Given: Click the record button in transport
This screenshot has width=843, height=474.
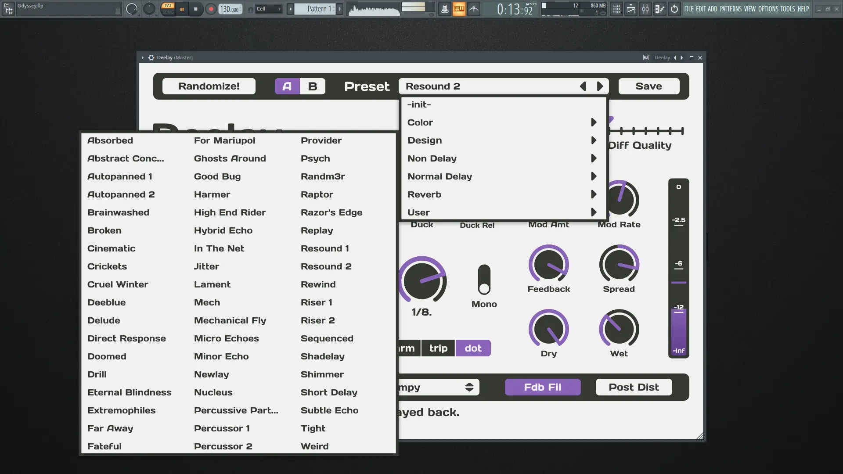Looking at the screenshot, I should pyautogui.click(x=211, y=9).
